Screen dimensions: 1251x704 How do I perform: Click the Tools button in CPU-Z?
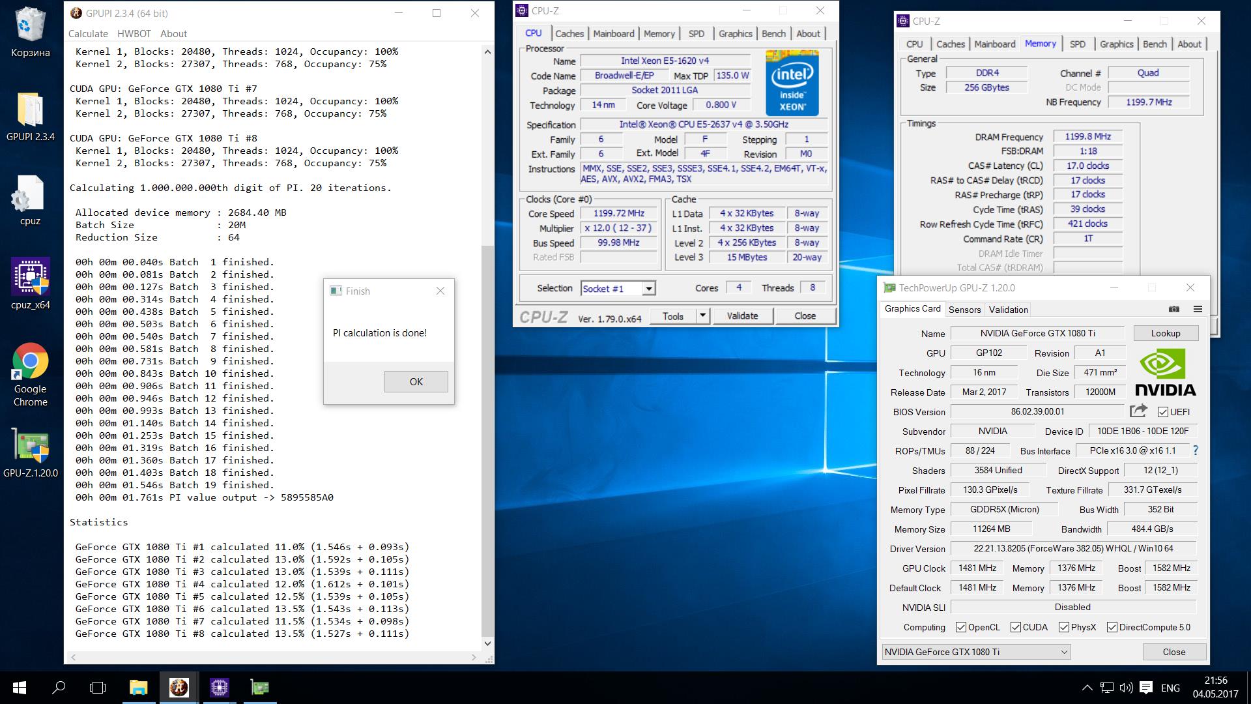[x=673, y=316]
